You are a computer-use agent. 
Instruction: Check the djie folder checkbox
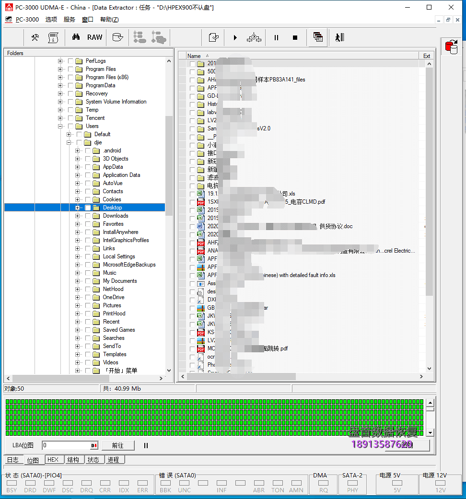(x=79, y=142)
